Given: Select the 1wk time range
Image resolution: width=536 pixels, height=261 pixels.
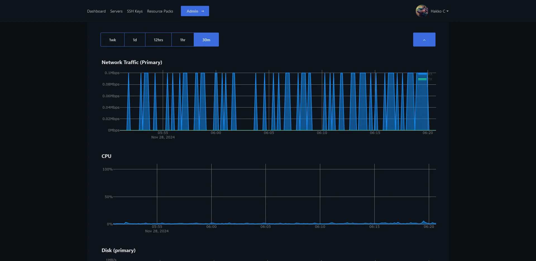Looking at the screenshot, I should click(x=113, y=40).
